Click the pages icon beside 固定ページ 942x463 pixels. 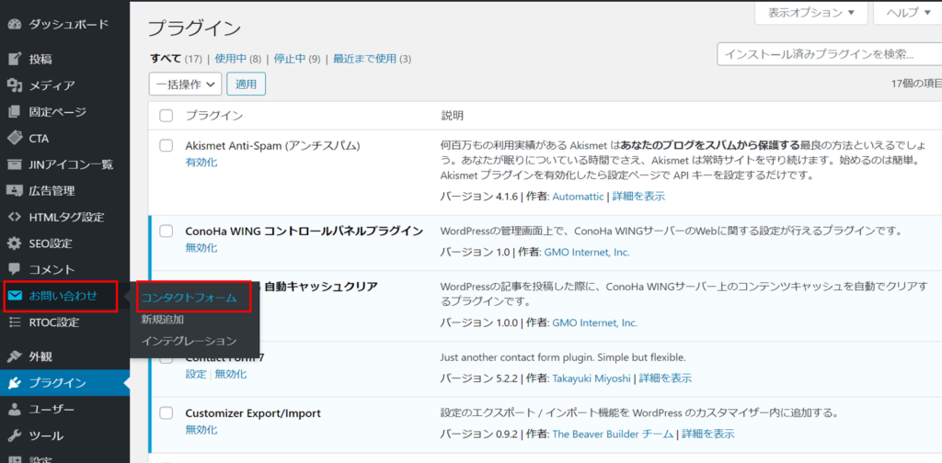15,111
